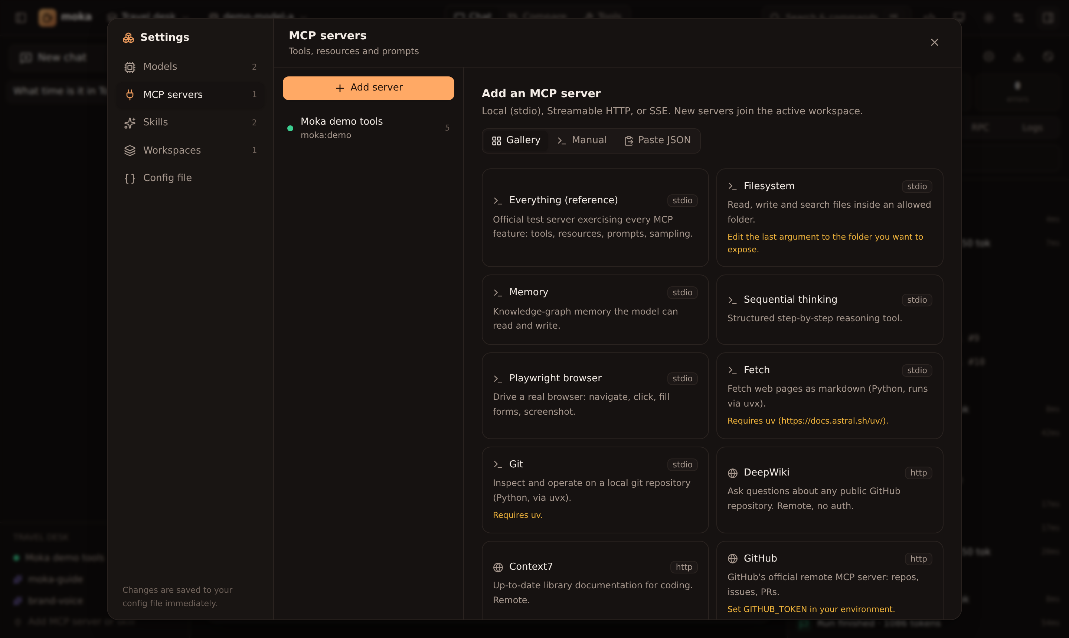
Task: Click the plus icon in Add server
Action: pos(339,88)
